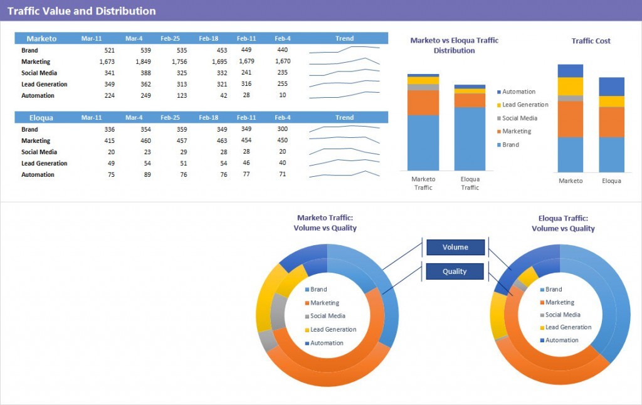Click the Marketo bar in Traffic Cost chart
Viewport: 642px width, 405px height.
571,118
